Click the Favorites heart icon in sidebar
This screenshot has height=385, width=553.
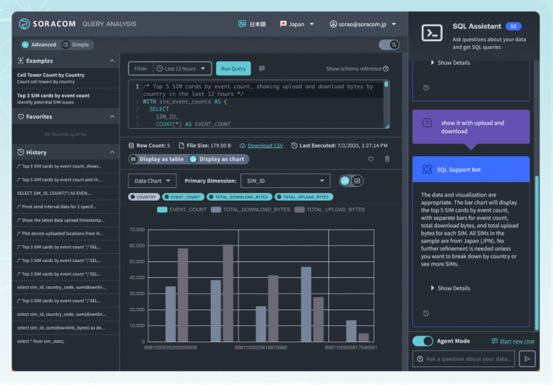(x=21, y=117)
